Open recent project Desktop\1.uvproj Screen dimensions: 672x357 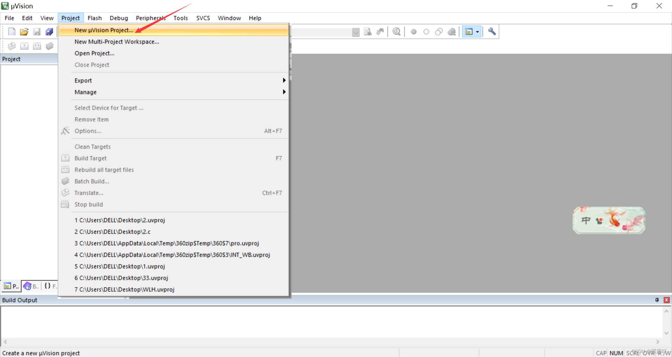pyautogui.click(x=174, y=266)
